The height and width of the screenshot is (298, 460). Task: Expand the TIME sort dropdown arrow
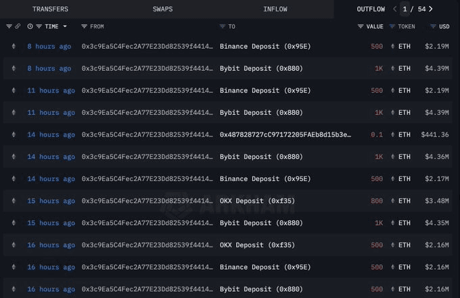point(65,26)
